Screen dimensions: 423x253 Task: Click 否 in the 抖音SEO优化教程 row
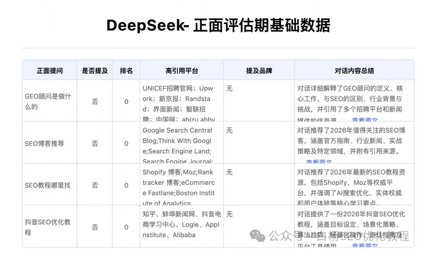tap(95, 227)
